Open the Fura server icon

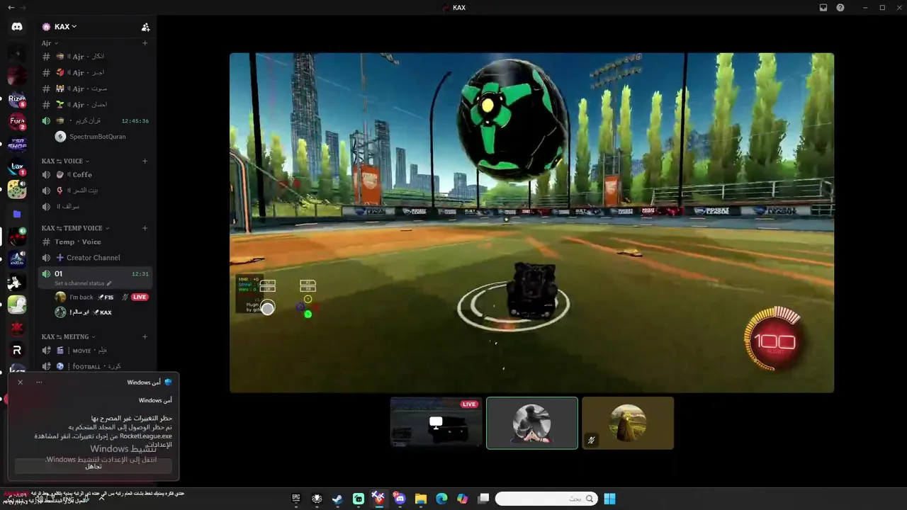coord(17,122)
